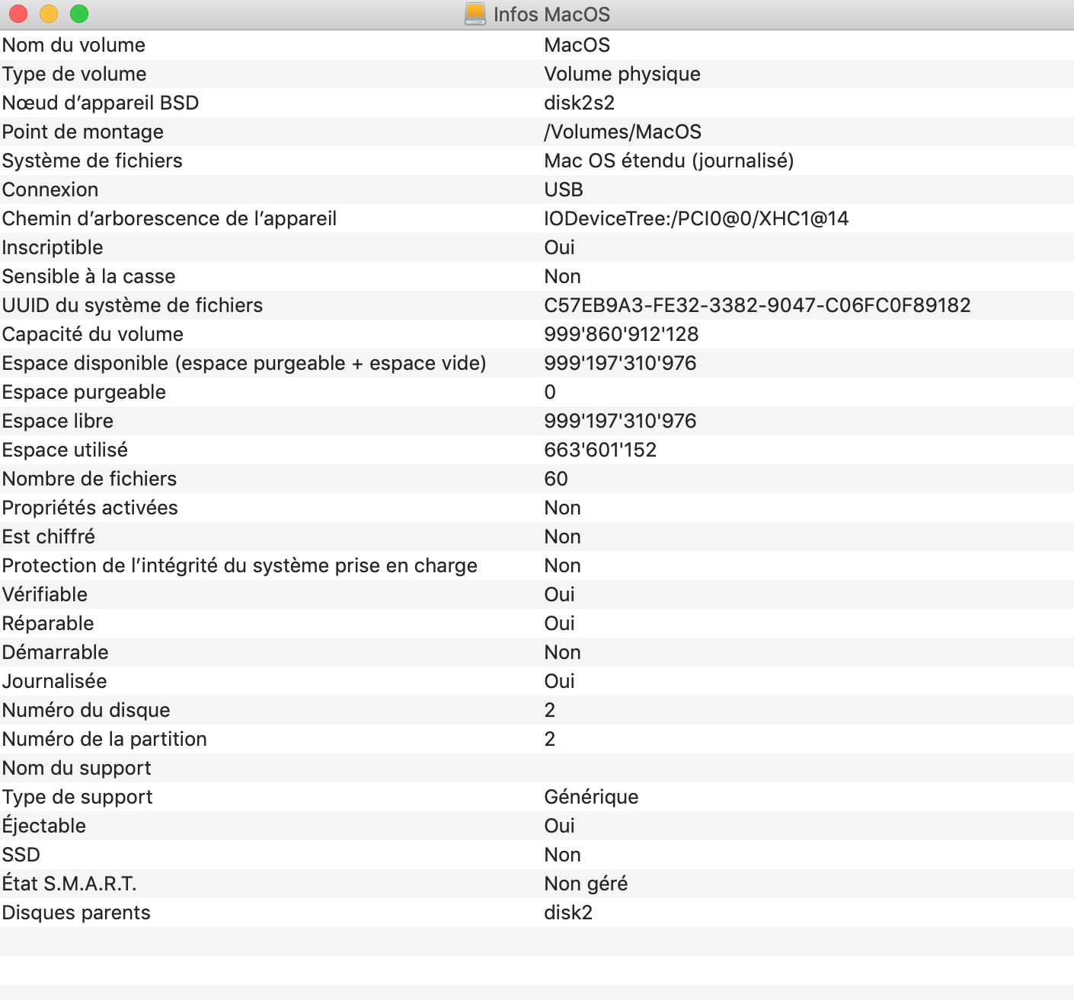Image resolution: width=1074 pixels, height=1000 pixels.
Task: Select the BSD node value 'disk2s2'
Action: (580, 103)
